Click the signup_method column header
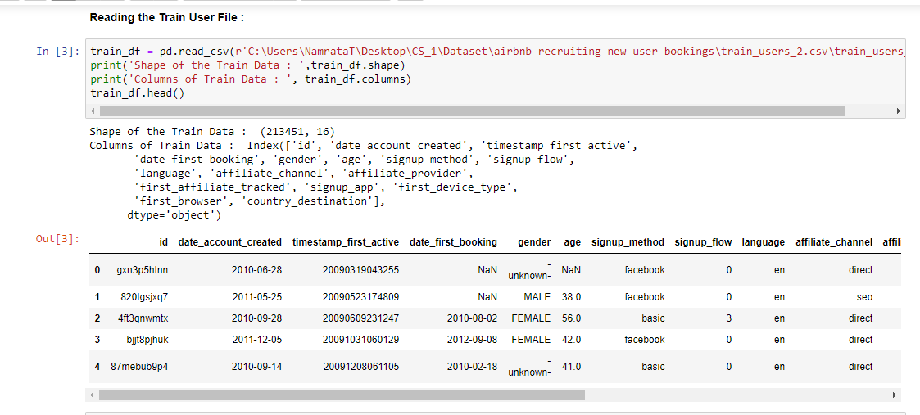Viewport: 920px width, 415px height. point(628,242)
